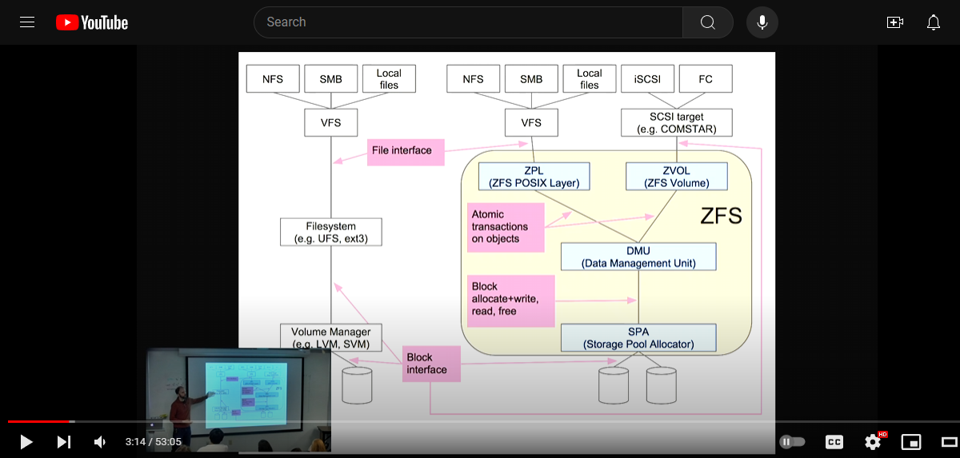Open the Create video camera icon
This screenshot has width=960, height=458.
pos(895,22)
